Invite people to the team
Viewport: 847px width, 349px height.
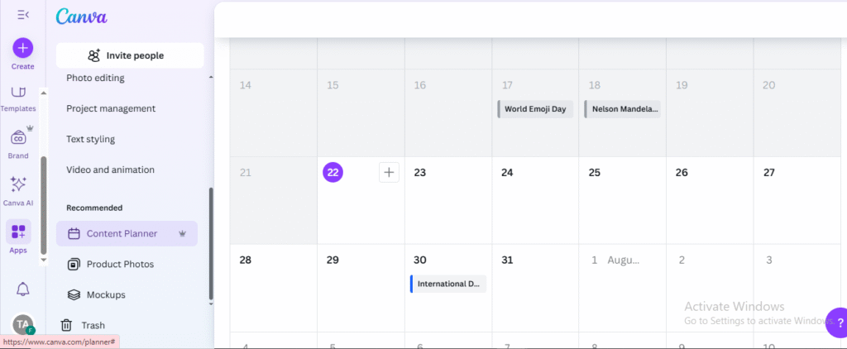tap(130, 55)
